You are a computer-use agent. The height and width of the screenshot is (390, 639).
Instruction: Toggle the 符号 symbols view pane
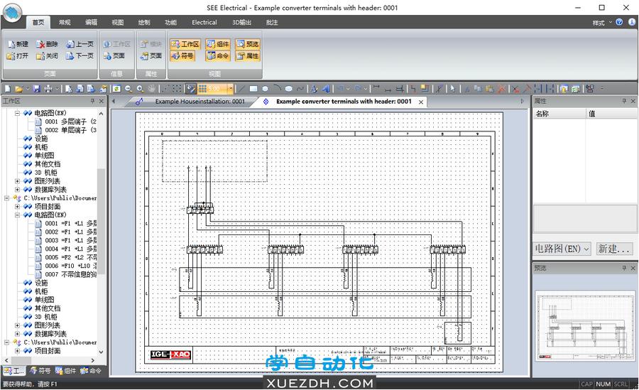pos(182,55)
